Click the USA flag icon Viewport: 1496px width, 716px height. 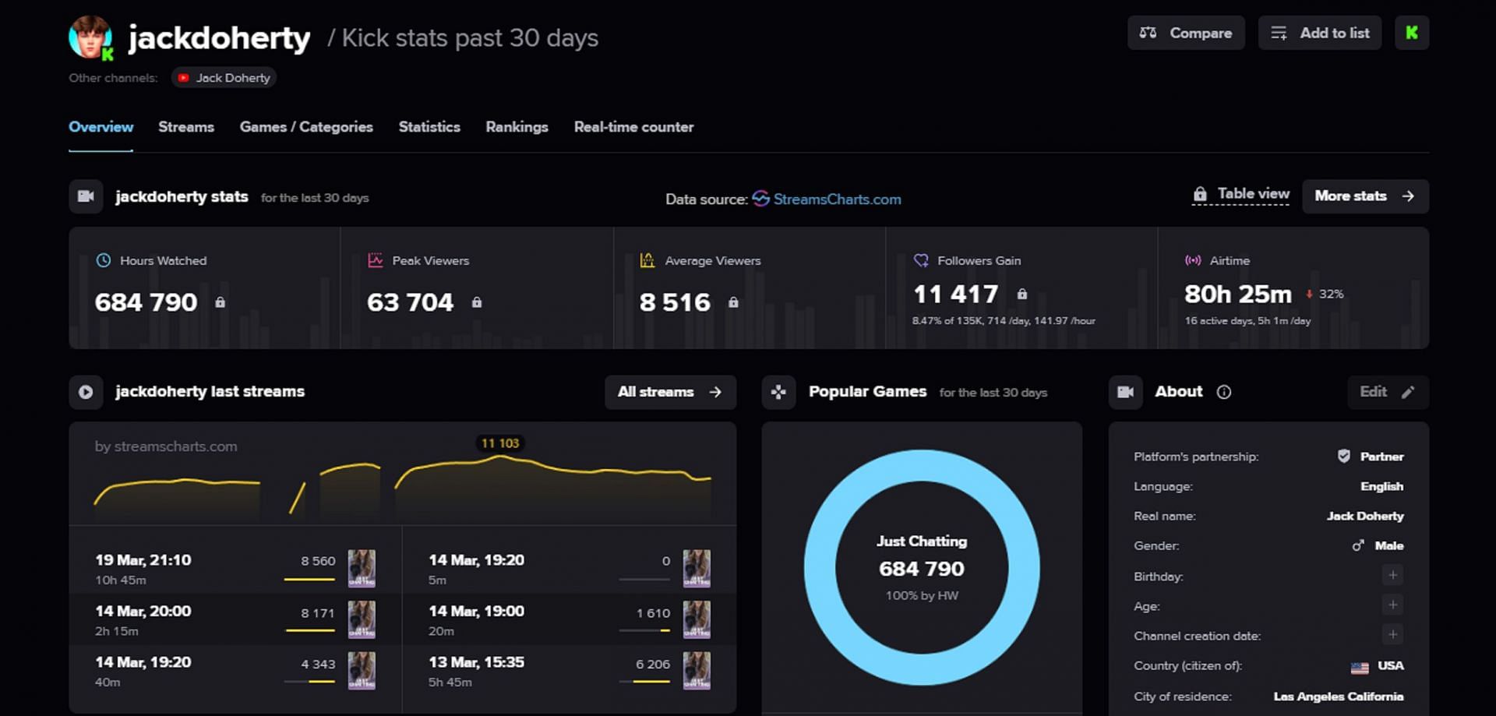pyautogui.click(x=1360, y=668)
